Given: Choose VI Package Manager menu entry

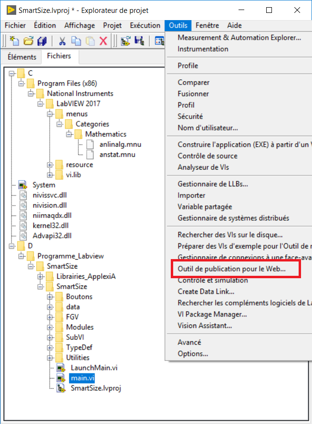Looking at the screenshot, I should click(x=212, y=314).
